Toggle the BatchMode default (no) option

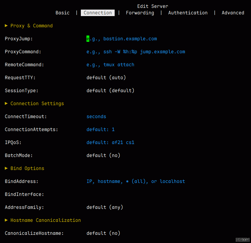point(103,155)
